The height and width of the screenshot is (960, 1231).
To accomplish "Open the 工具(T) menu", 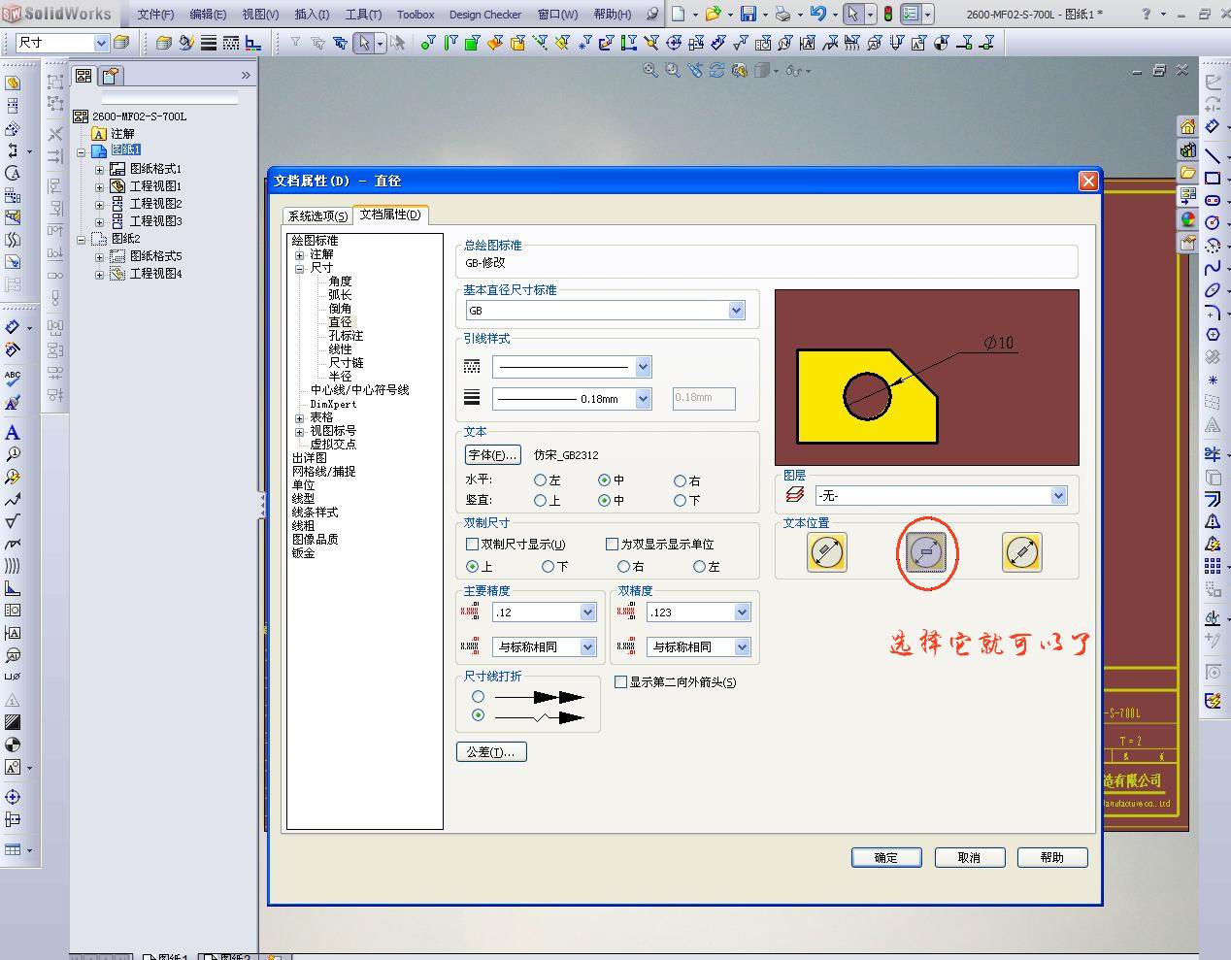I will [364, 15].
